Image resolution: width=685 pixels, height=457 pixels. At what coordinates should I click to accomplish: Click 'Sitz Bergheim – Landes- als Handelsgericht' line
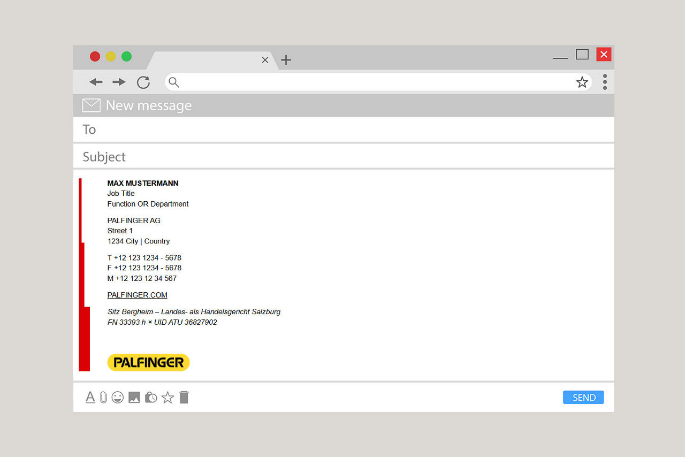(x=194, y=311)
